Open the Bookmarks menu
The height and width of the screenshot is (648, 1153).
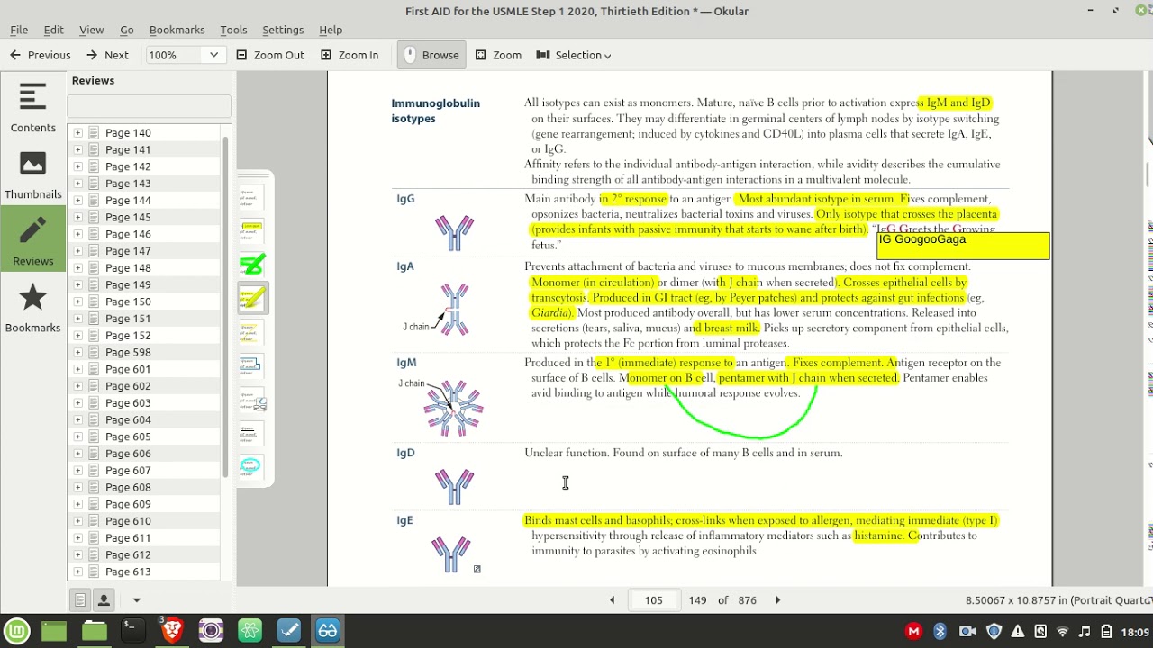pos(177,30)
